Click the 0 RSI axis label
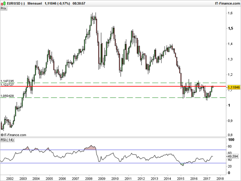This screenshot has height=181, width=241. 229,173
